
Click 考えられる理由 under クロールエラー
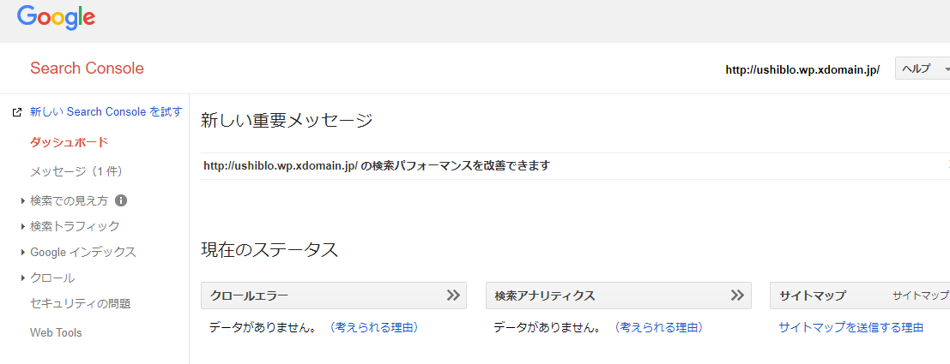[x=374, y=328]
